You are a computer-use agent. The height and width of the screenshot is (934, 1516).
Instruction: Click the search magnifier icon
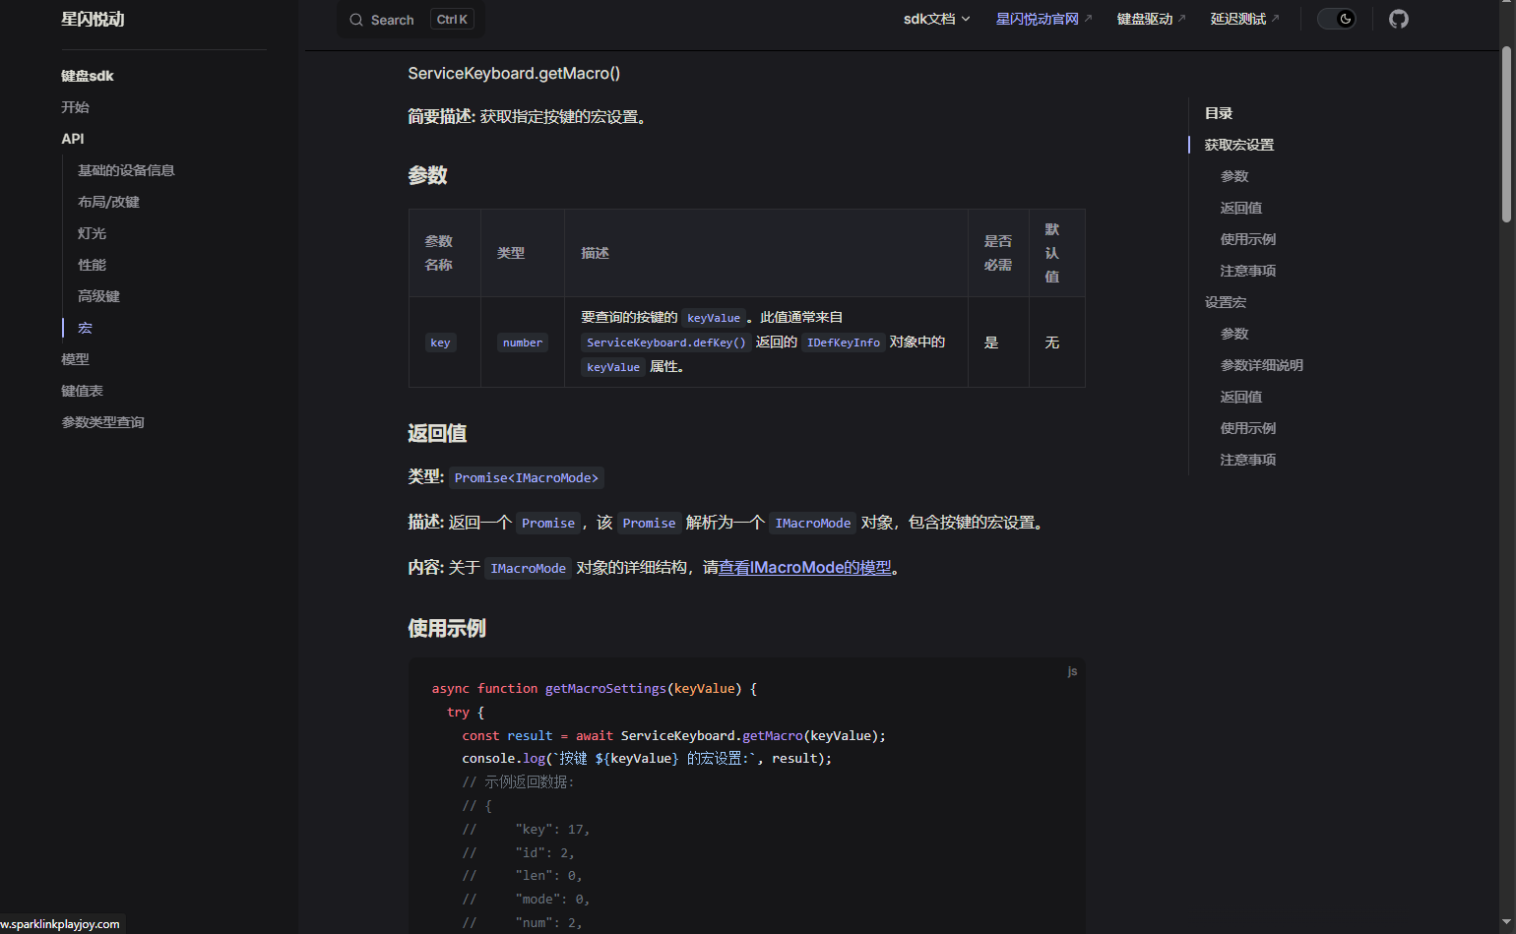point(356,20)
